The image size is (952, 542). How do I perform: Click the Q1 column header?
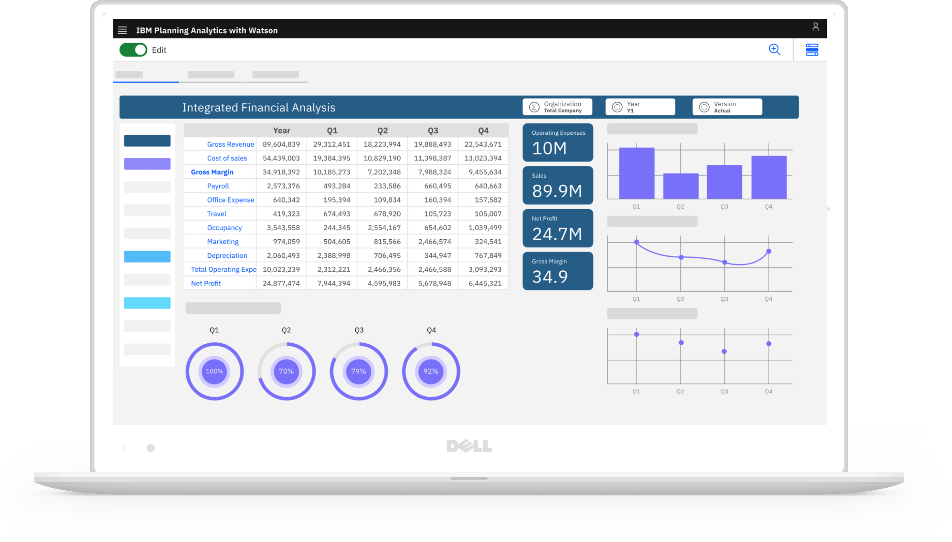332,131
